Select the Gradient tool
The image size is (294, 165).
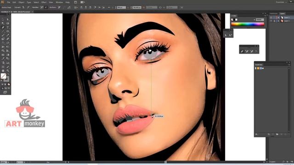[8, 55]
